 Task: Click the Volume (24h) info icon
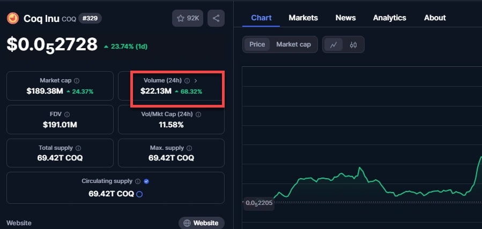187,81
